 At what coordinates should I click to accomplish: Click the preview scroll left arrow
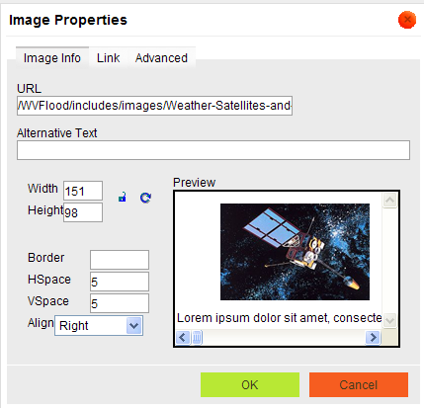click(183, 337)
